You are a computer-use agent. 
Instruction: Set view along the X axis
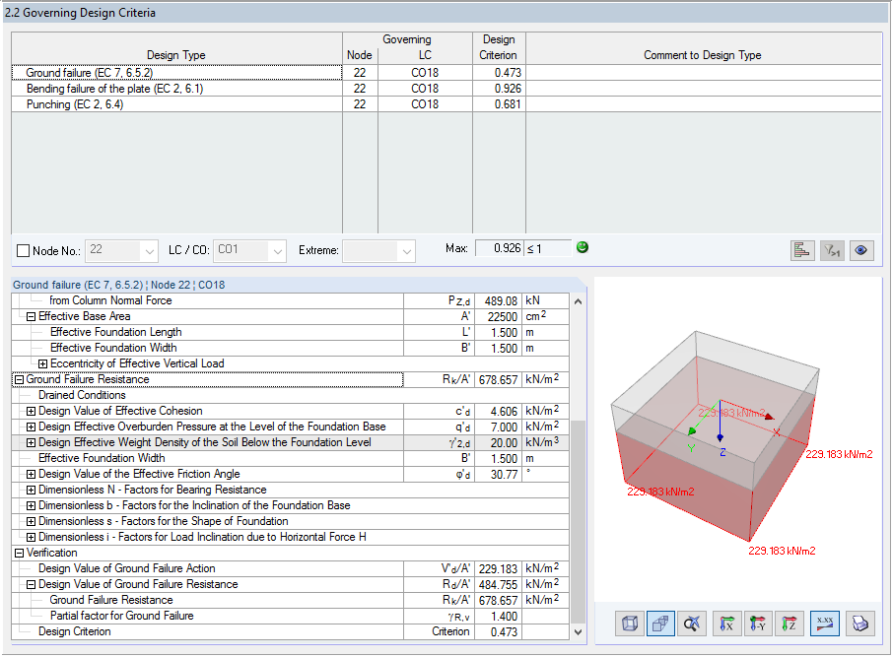[726, 623]
